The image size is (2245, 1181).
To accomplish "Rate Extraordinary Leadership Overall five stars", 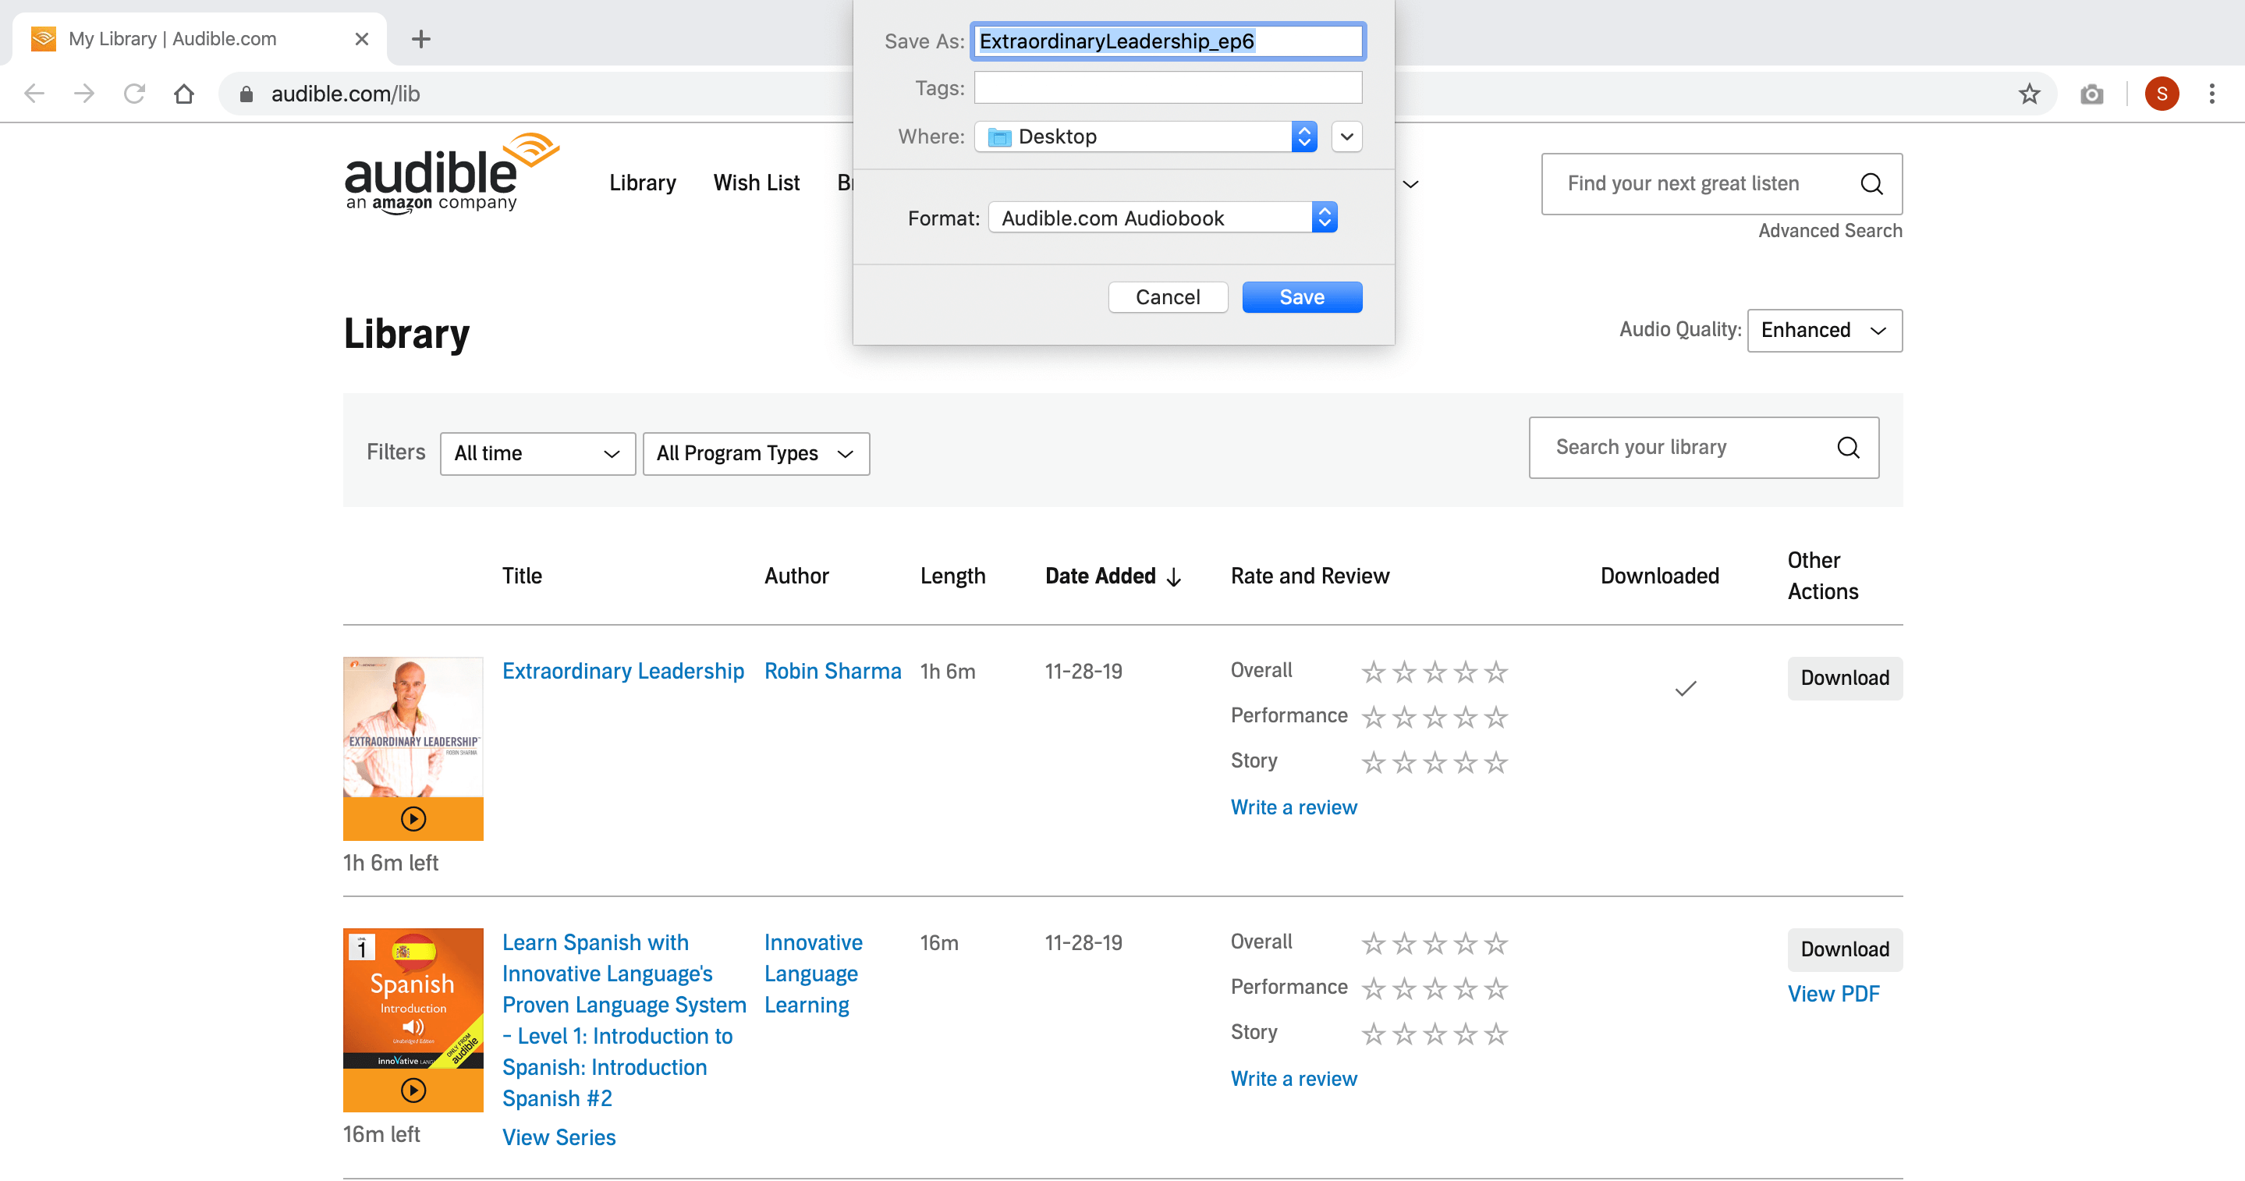I will (1496, 672).
